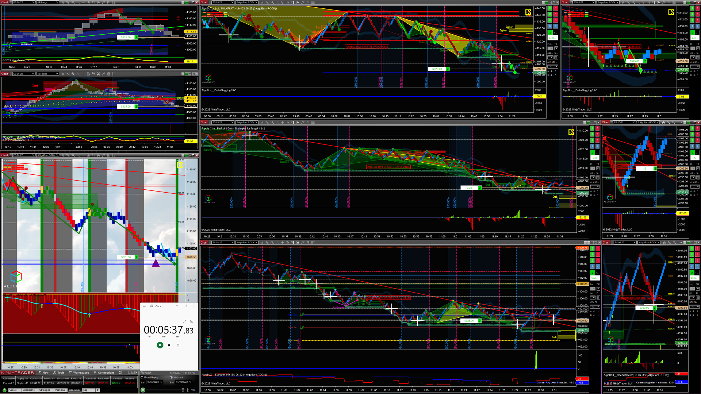The image size is (701, 394).
Task: Open the playback End date dropdown
Action: 189,382
